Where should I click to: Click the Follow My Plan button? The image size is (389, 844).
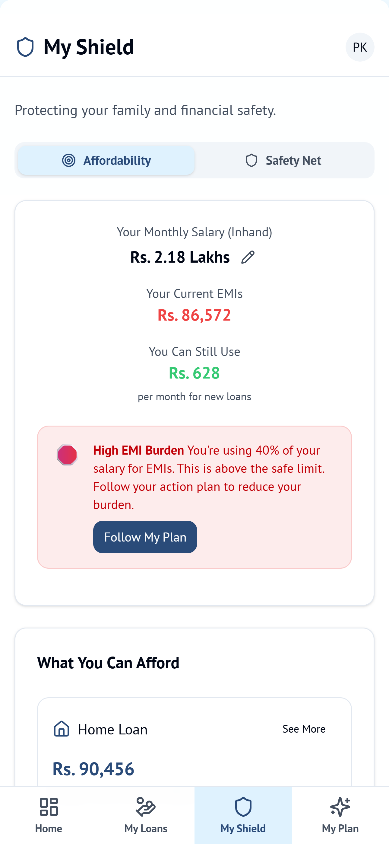145,537
